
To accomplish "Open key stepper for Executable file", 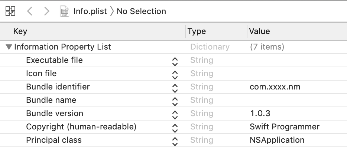I will click(175, 61).
